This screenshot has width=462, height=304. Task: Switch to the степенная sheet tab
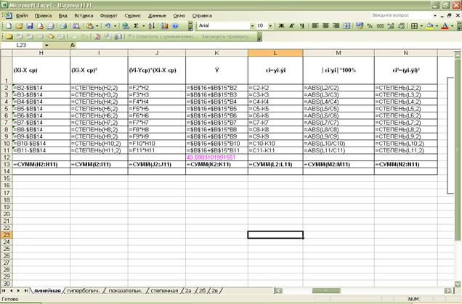tap(164, 291)
